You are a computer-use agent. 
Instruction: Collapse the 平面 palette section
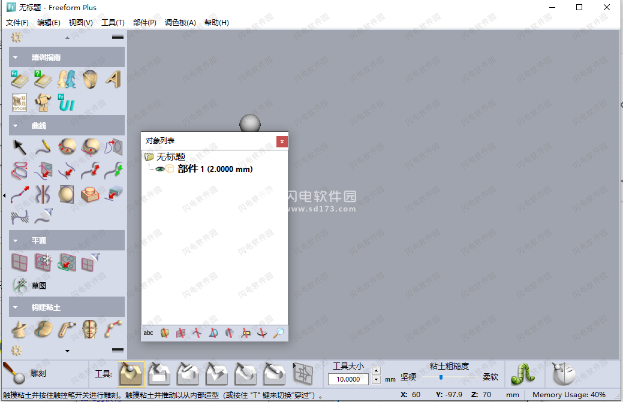[15, 240]
